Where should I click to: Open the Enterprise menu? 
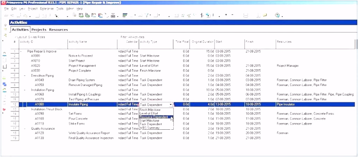pos(47,8)
